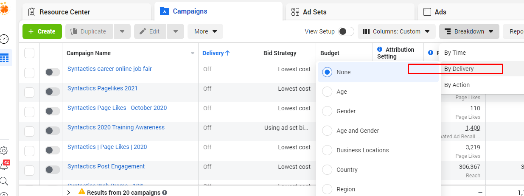This screenshot has height=196, width=524.
Task: Click the Meta logo icon at top left
Action: 4,8
